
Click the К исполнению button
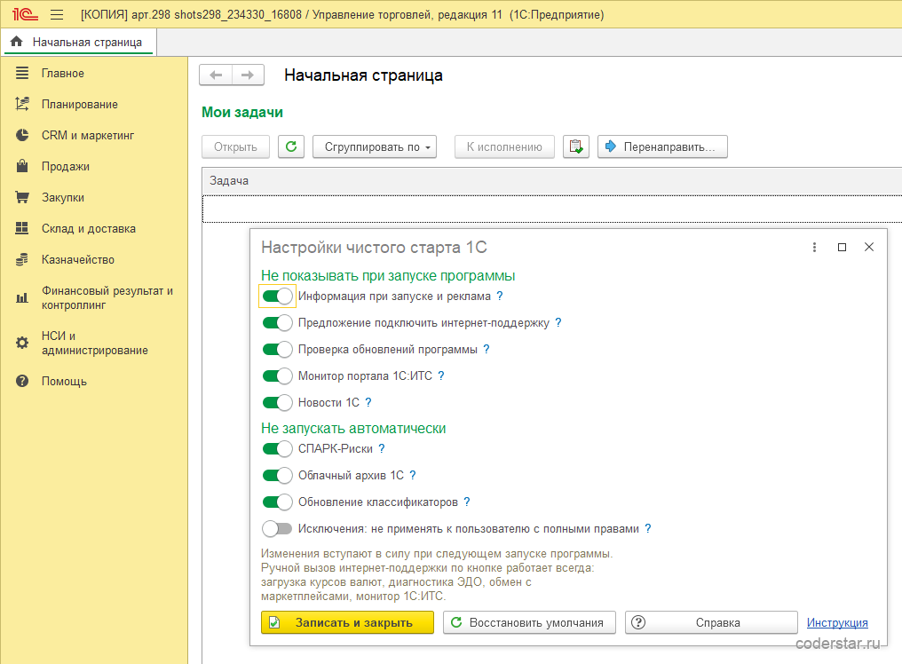coord(504,146)
